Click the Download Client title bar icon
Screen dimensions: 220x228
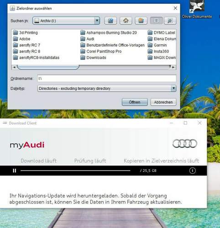[5, 123]
